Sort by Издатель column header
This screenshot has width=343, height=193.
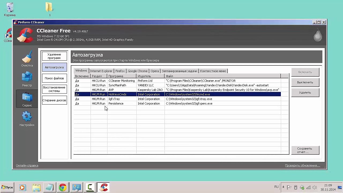pos(151,76)
